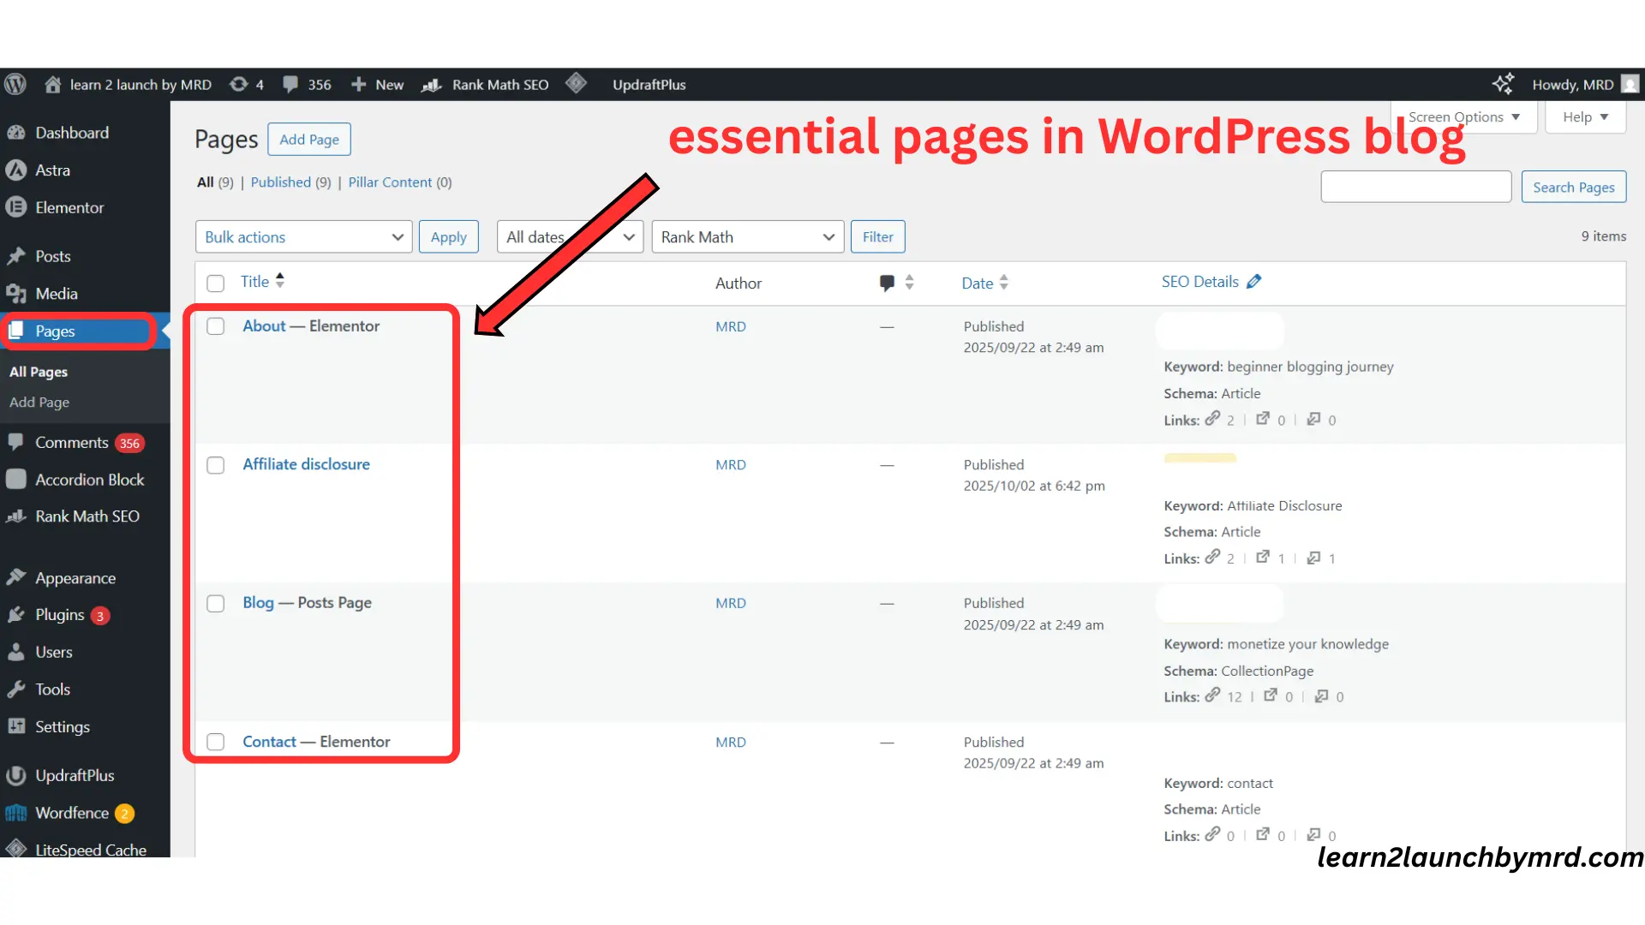Expand Screen Options panel

click(x=1464, y=117)
